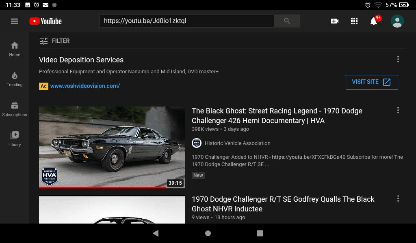The width and height of the screenshot is (416, 243).
Task: Open Historic Vehicle Association channel name
Action: tap(237, 143)
